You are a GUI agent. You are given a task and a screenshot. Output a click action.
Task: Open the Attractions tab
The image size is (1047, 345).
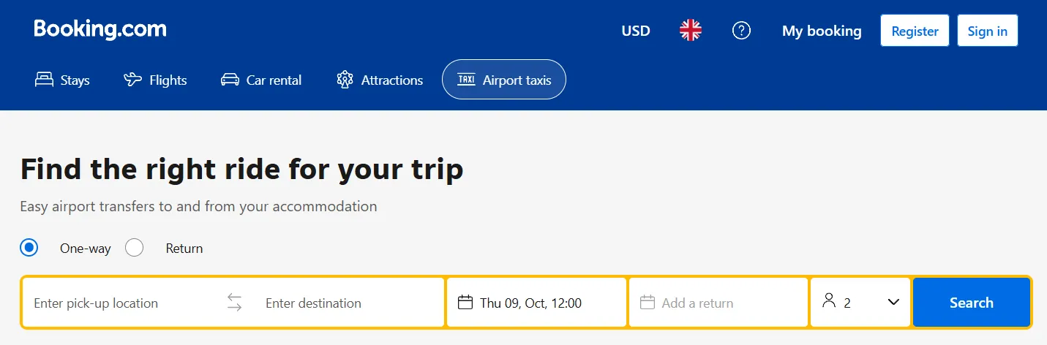380,80
